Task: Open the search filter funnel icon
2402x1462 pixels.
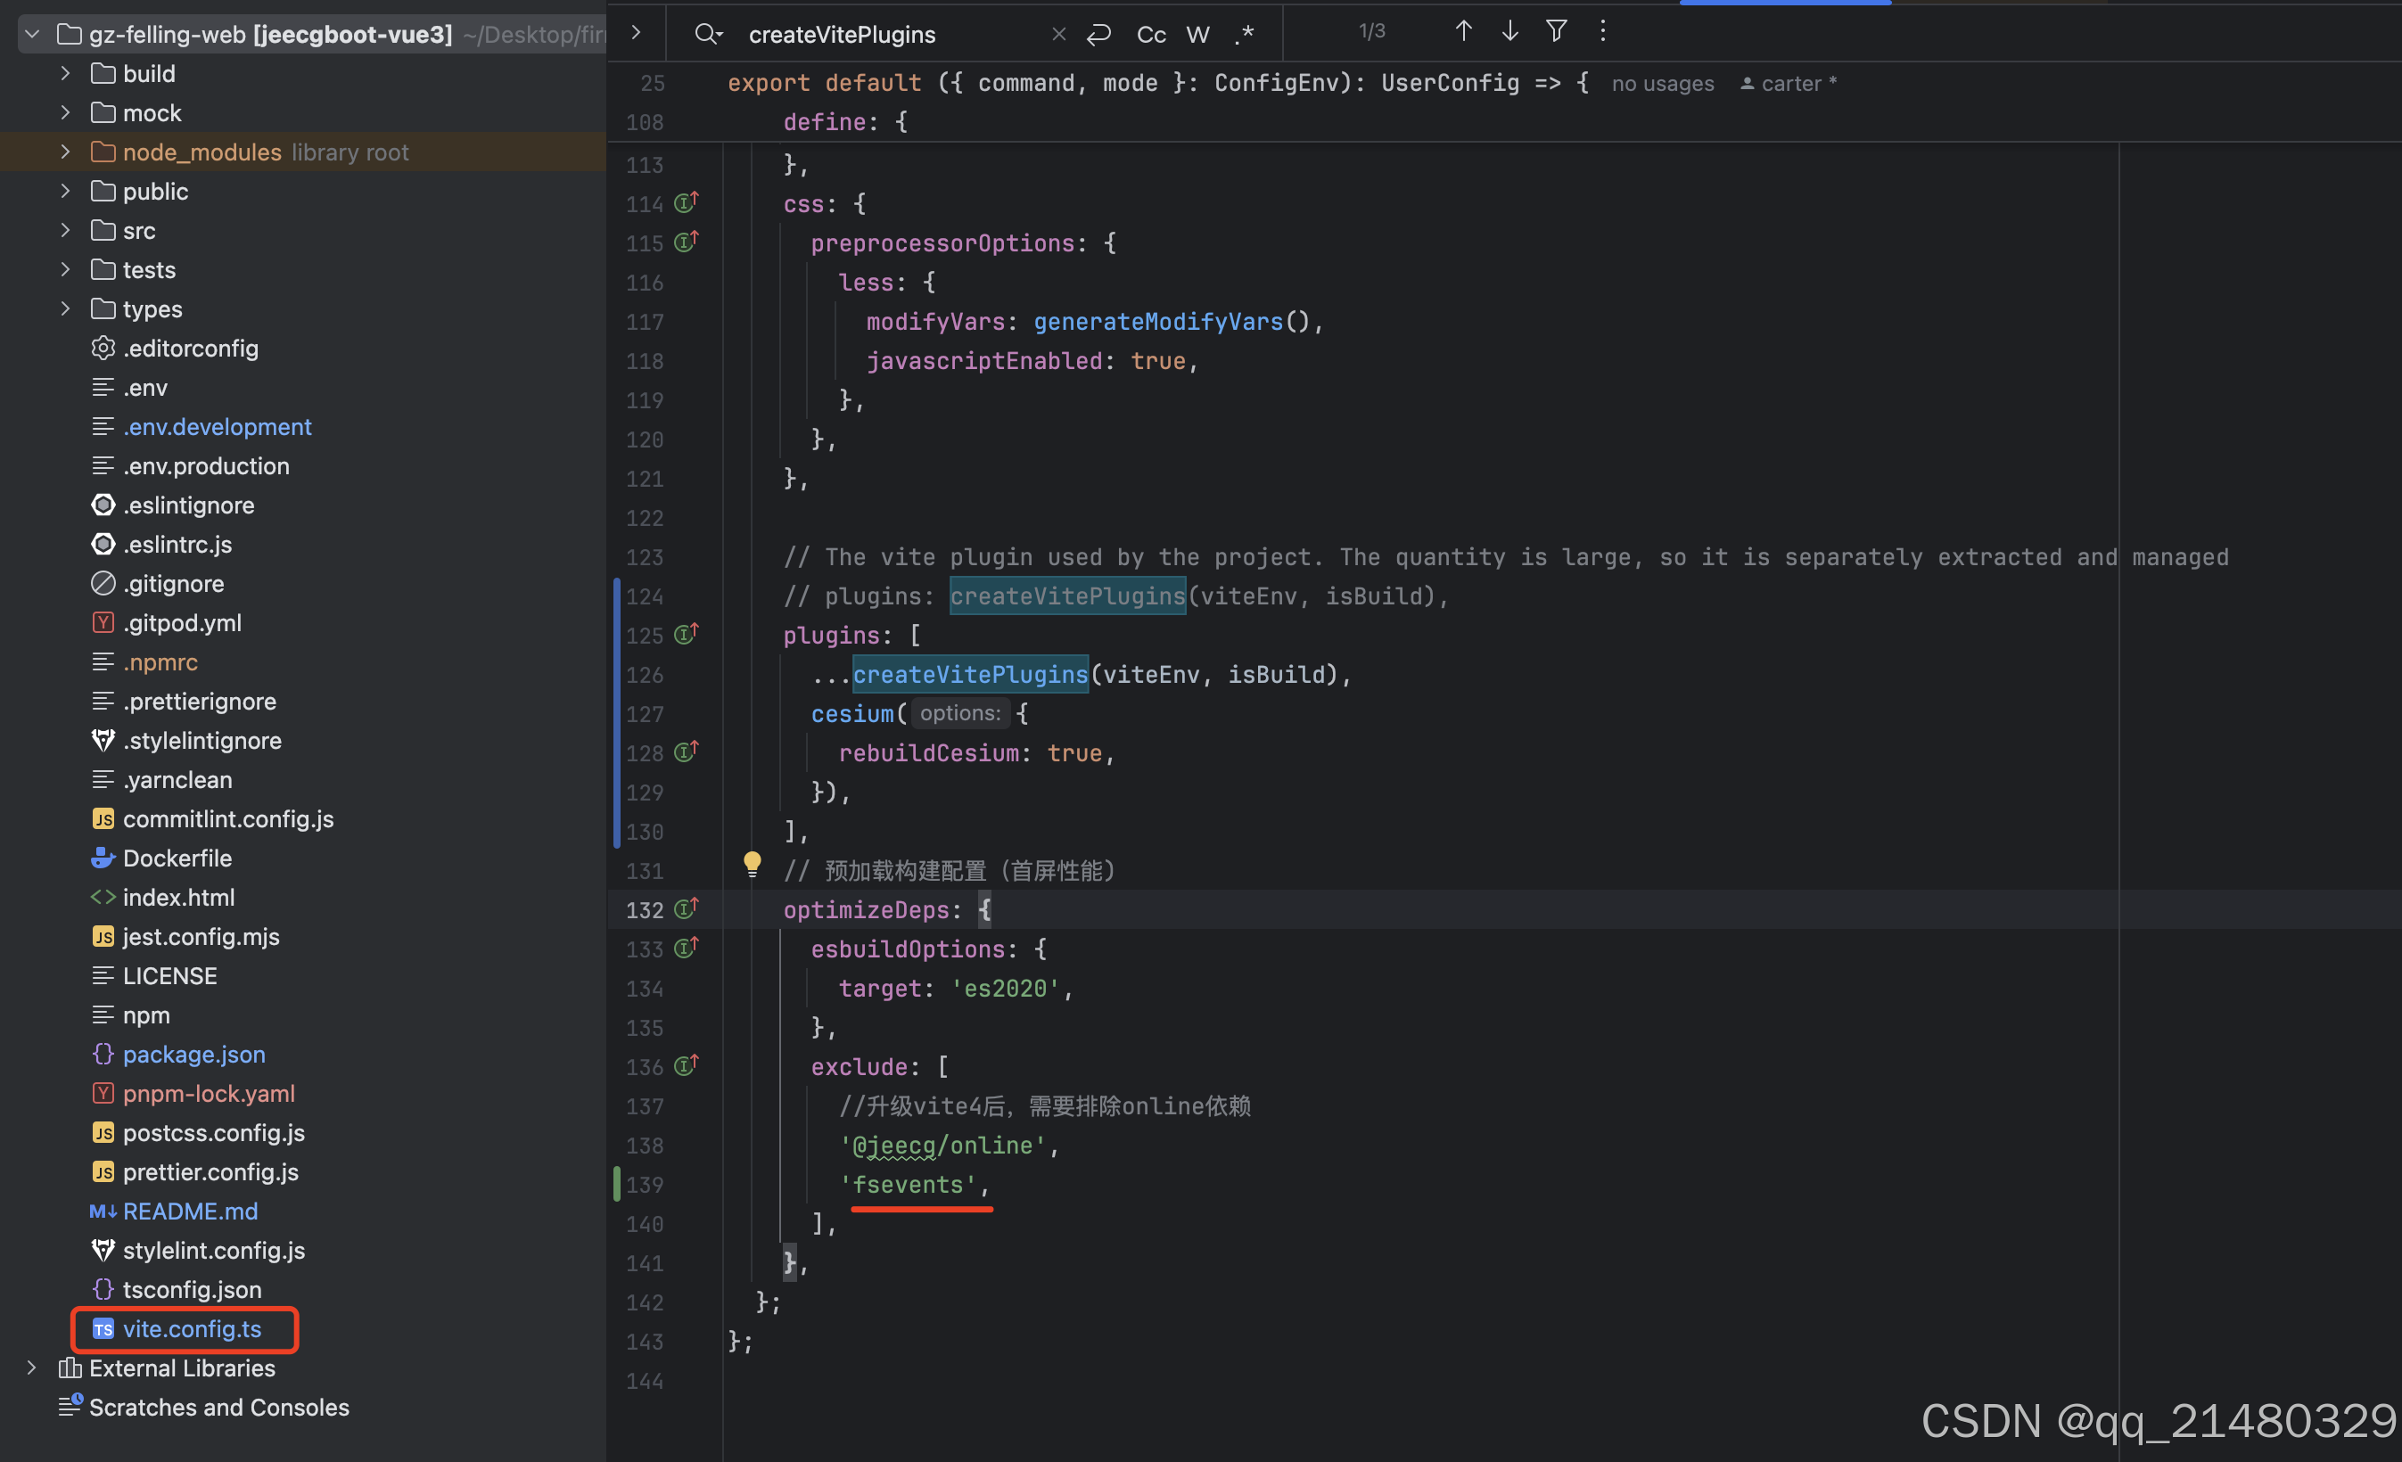Action: [1556, 31]
